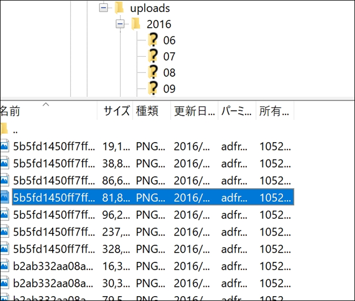Collapse the 2016 folder tree node
The width and height of the screenshot is (355, 301).
click(120, 24)
